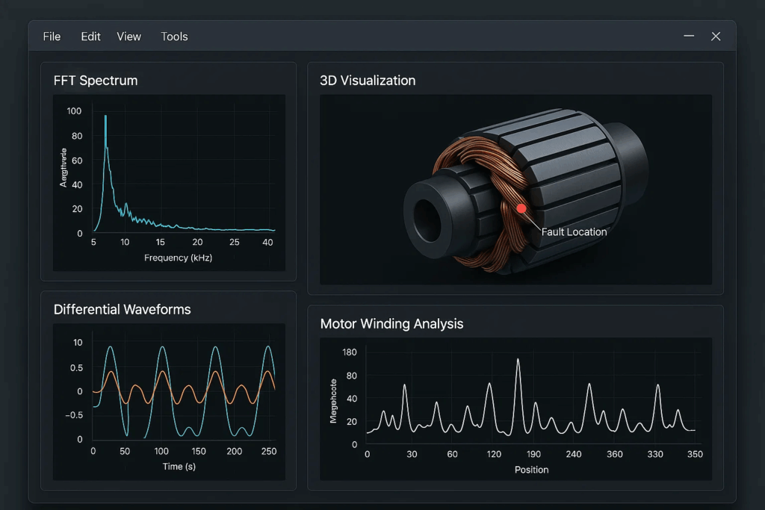The width and height of the screenshot is (765, 510).
Task: Select the 3D Visualization panel title
Action: [x=368, y=81]
